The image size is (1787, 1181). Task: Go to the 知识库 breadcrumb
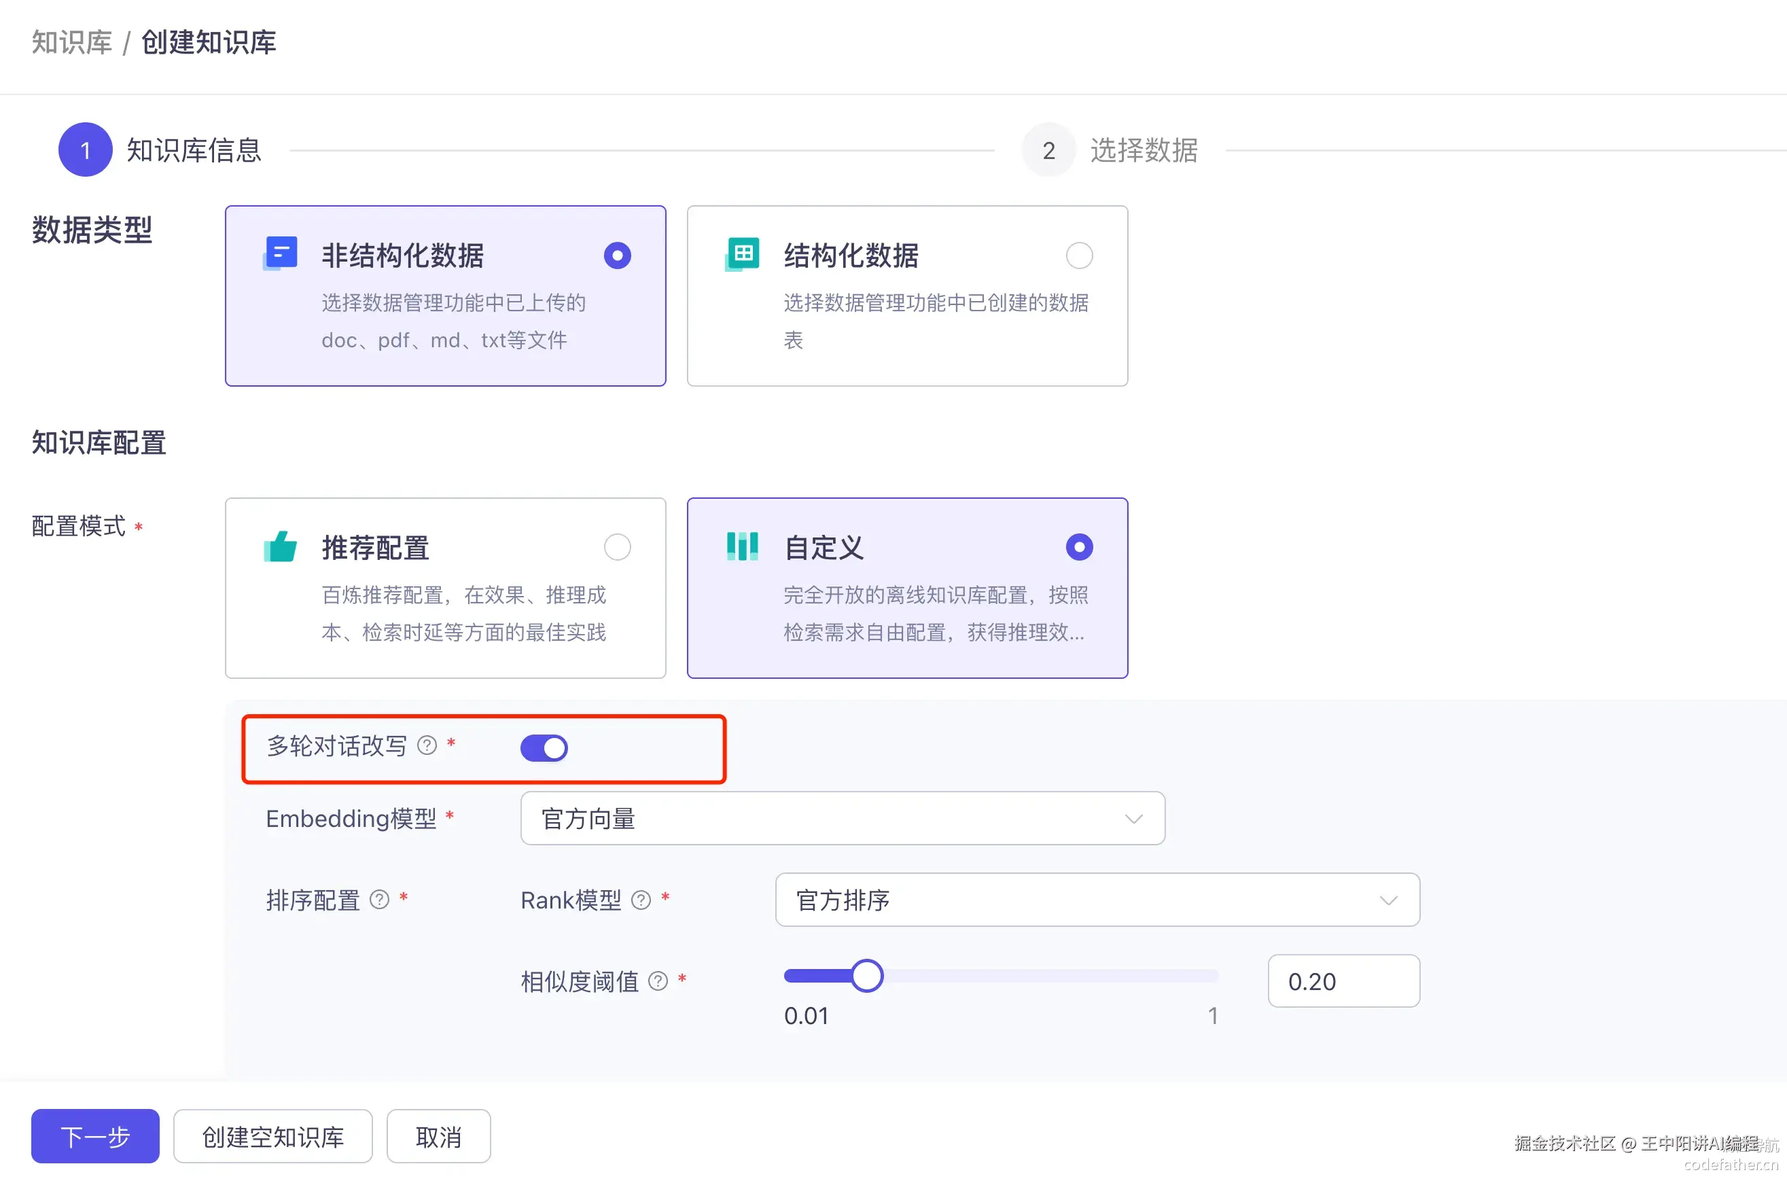71,42
